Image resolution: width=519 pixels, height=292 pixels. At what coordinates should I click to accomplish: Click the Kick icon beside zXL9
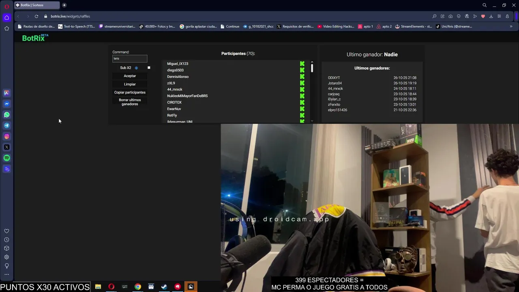click(x=302, y=83)
